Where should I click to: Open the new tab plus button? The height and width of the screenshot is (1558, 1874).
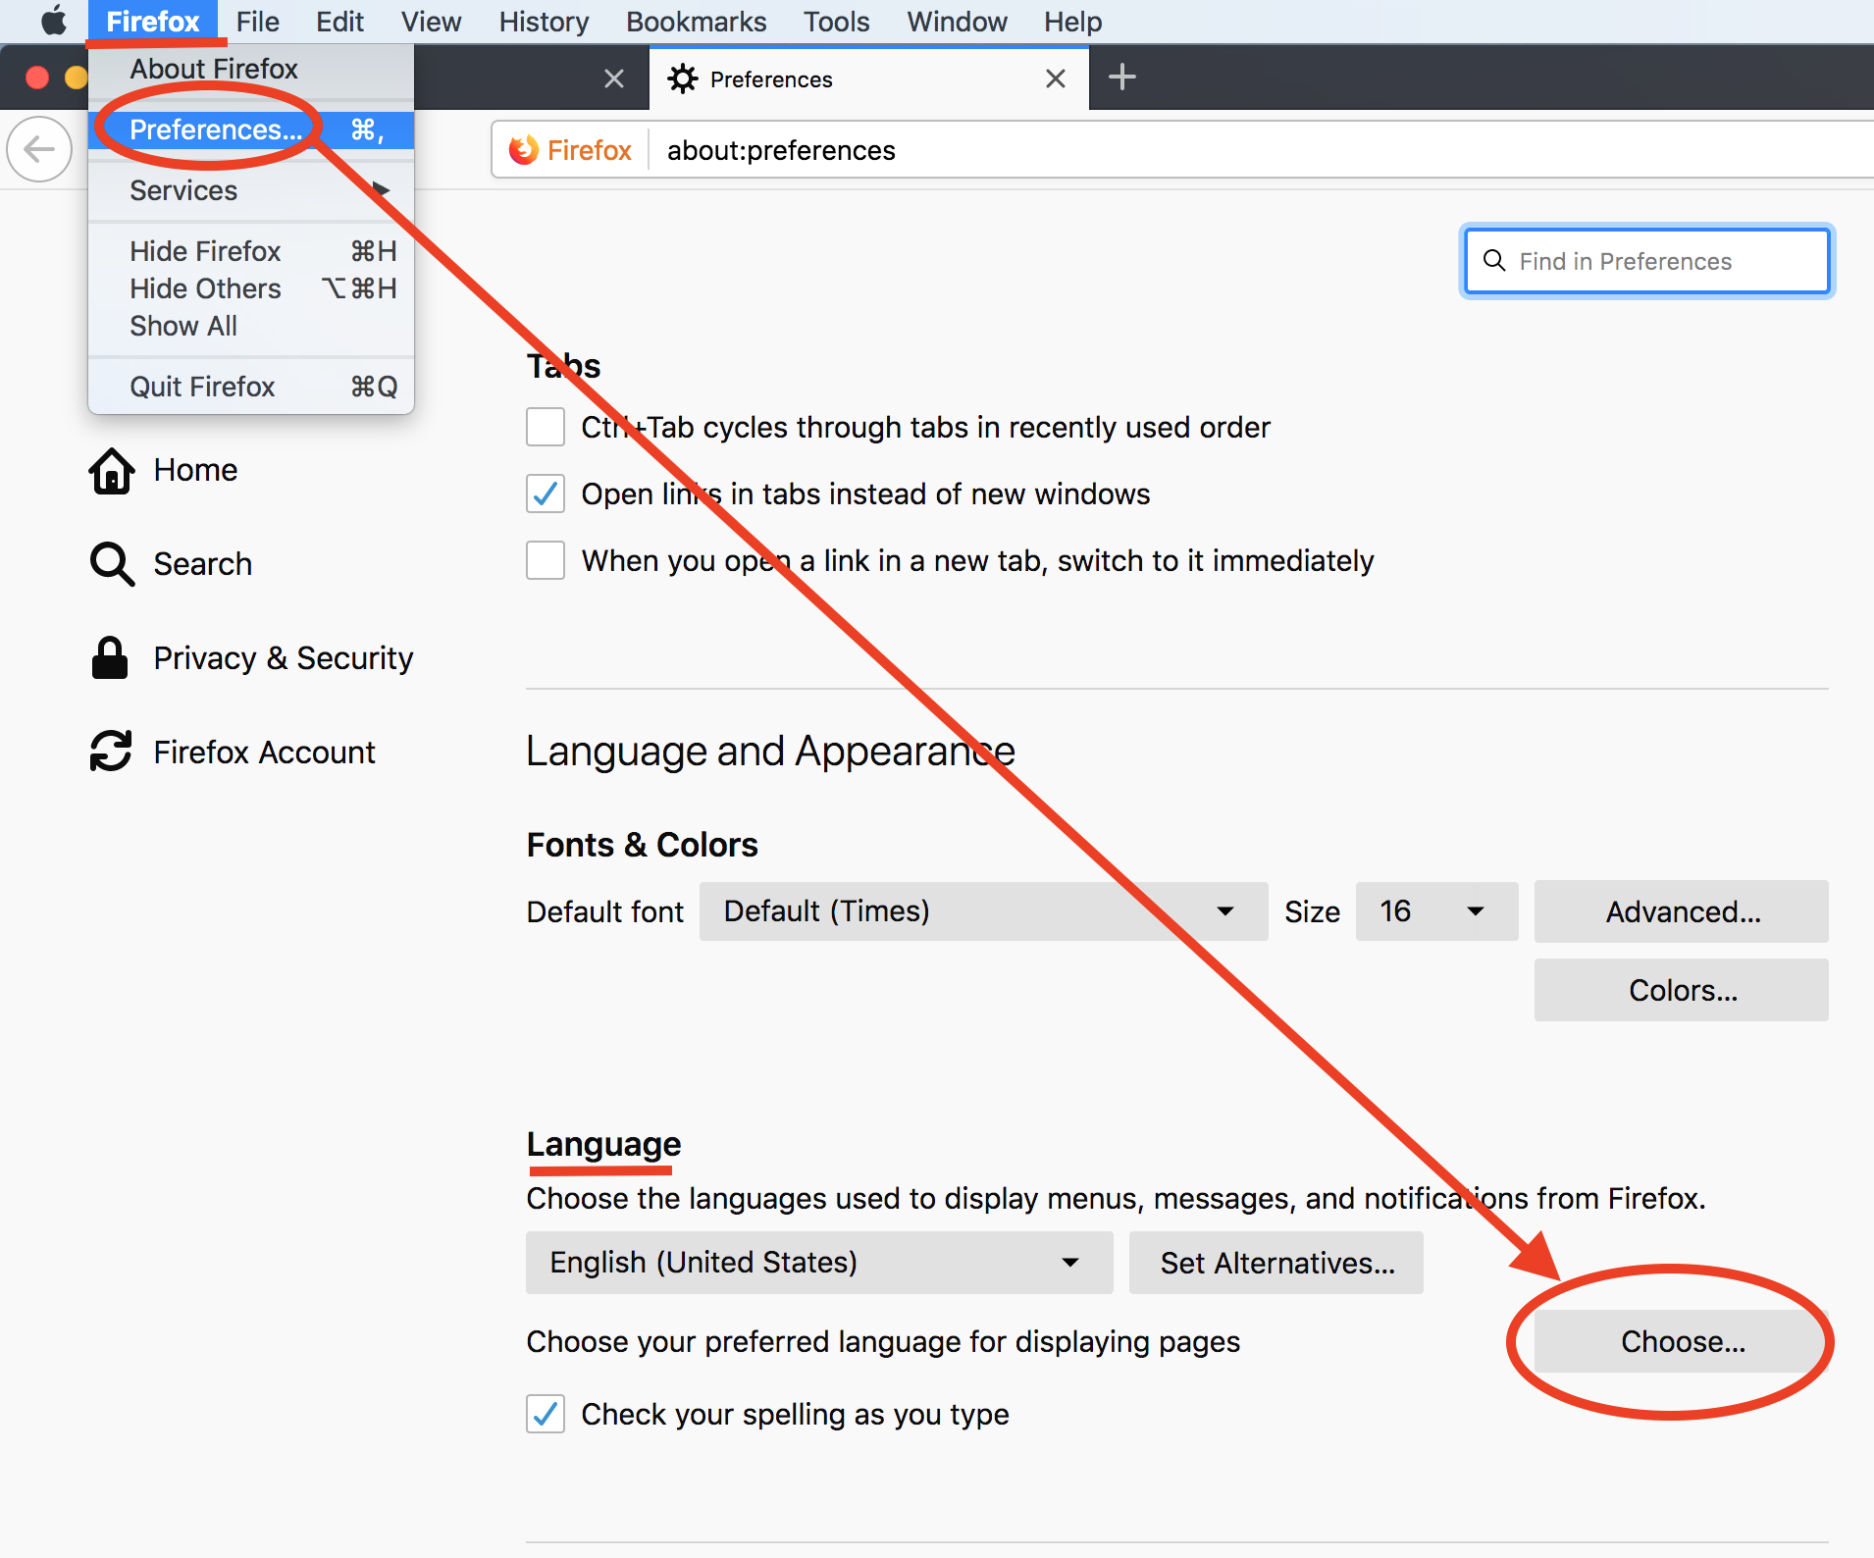coord(1122,77)
